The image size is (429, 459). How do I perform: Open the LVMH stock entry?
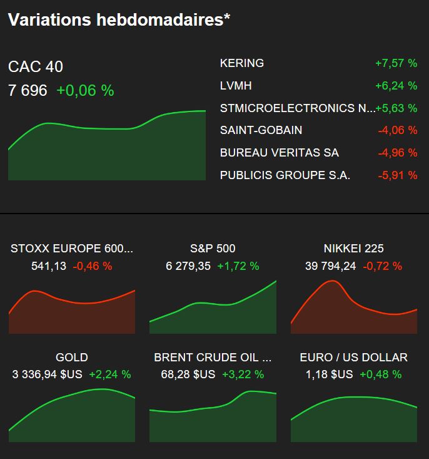coord(318,86)
